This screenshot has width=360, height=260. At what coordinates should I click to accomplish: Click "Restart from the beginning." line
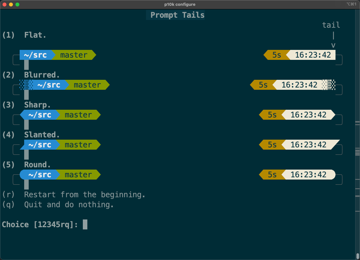84,195
